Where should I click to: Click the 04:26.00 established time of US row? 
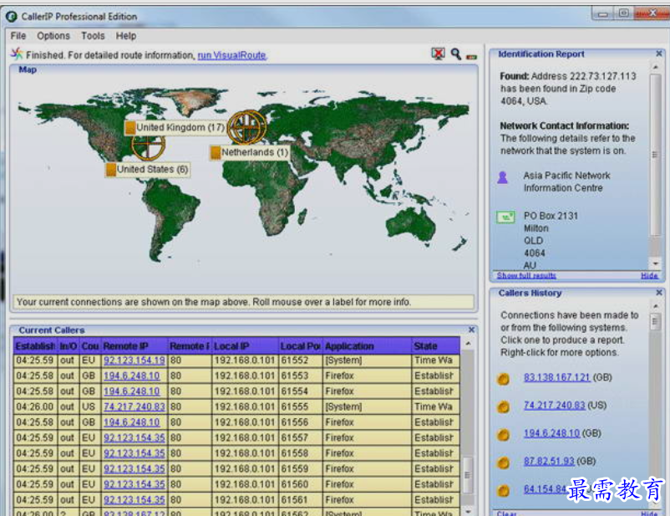[x=34, y=407]
